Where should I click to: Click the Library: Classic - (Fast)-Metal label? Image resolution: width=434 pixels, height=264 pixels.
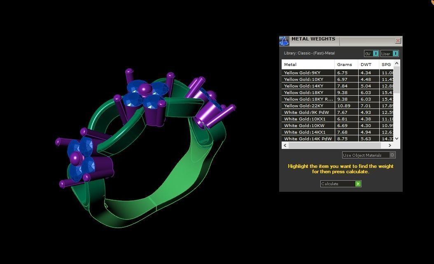click(x=309, y=53)
